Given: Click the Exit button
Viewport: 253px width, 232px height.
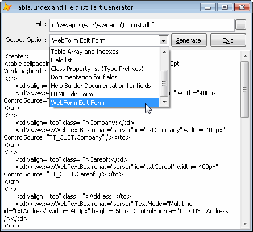Looking at the screenshot, I should tap(228, 40).
